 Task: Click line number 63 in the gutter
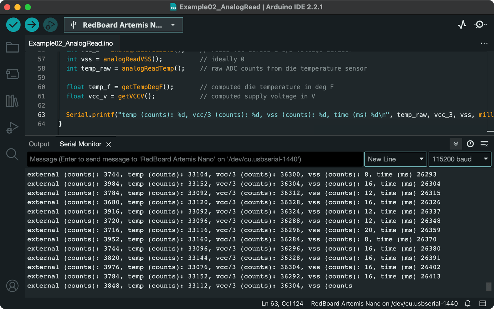[x=41, y=115]
